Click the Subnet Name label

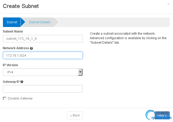pyautogui.click(x=13, y=31)
